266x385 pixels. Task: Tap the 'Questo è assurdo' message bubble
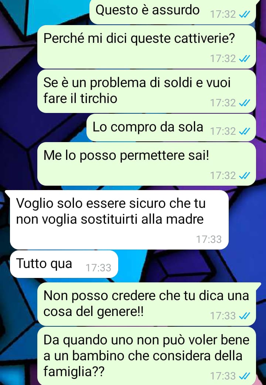point(173,12)
